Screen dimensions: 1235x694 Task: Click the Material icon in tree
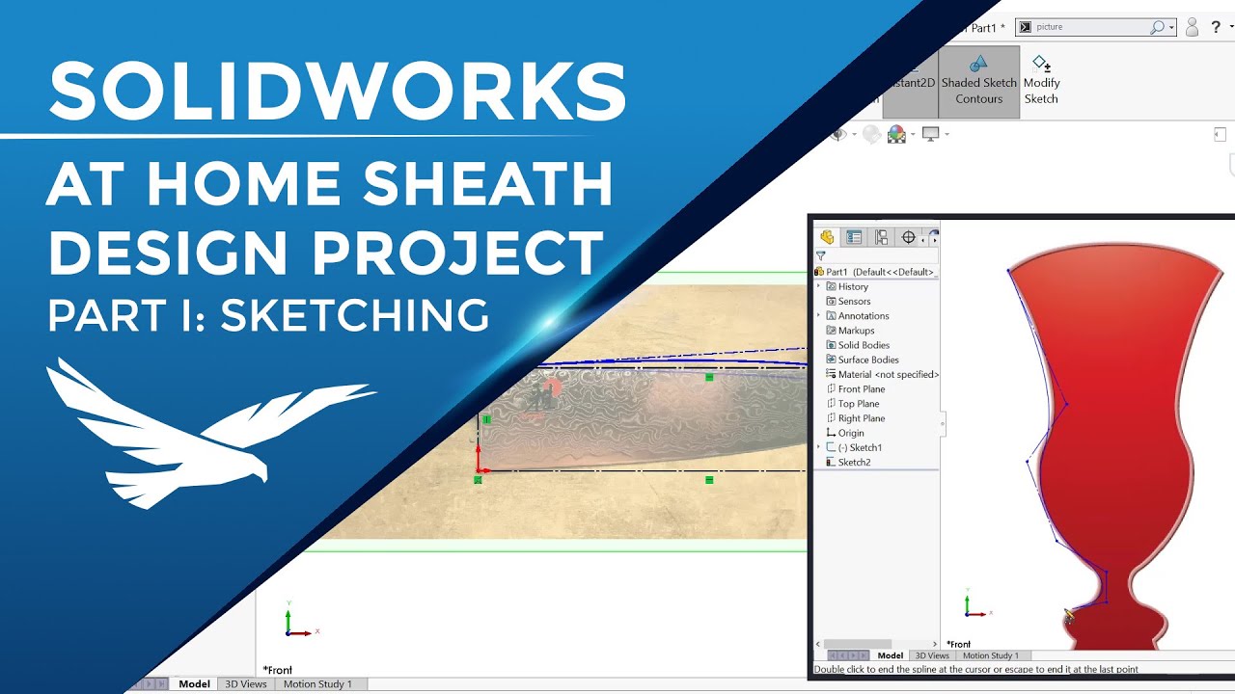coord(831,374)
